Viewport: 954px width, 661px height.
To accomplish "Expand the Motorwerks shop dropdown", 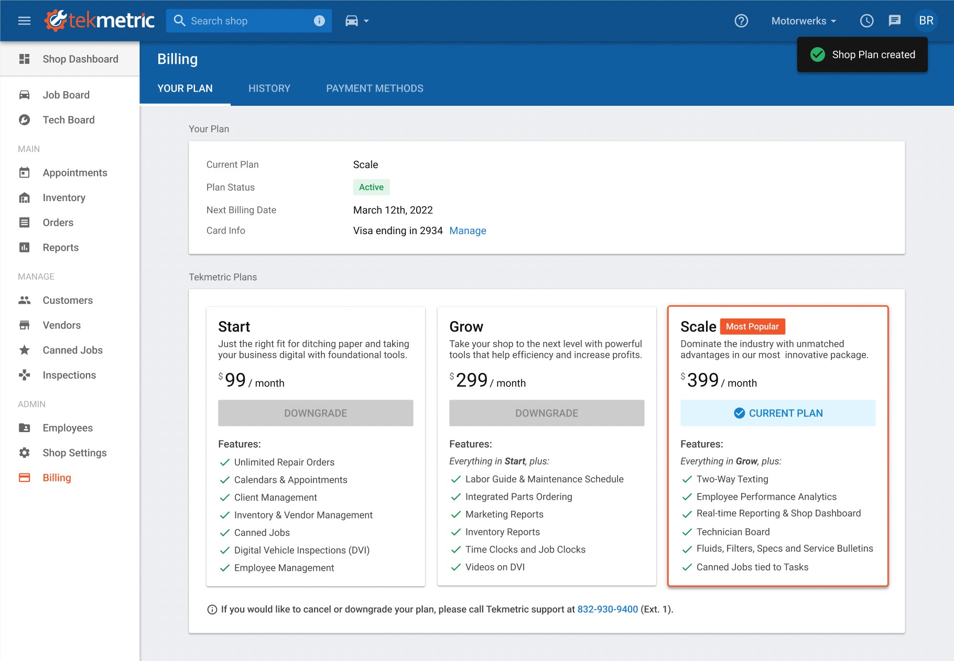I will pyautogui.click(x=804, y=21).
